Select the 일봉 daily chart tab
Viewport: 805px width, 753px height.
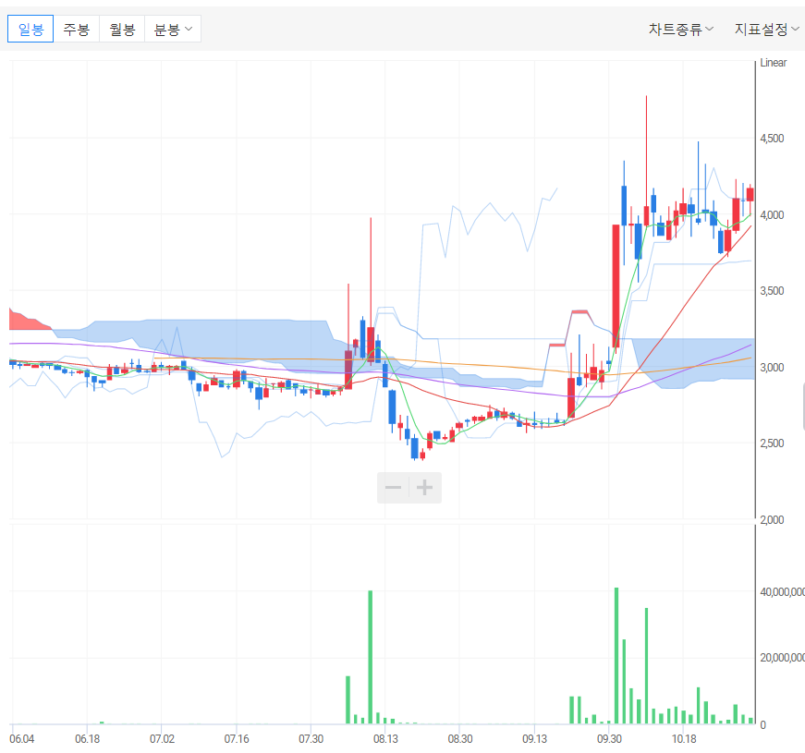(30, 30)
